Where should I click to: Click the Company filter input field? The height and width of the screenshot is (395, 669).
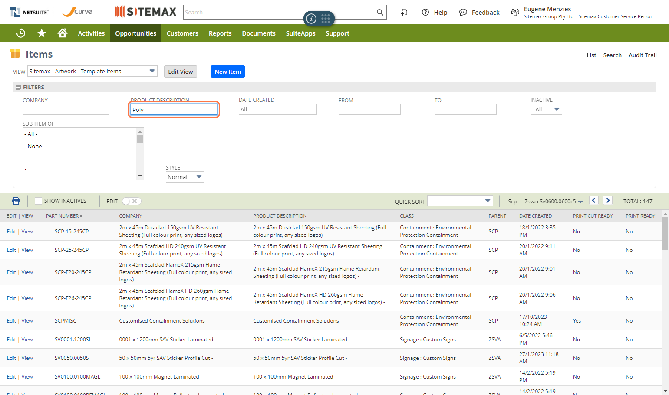point(66,109)
